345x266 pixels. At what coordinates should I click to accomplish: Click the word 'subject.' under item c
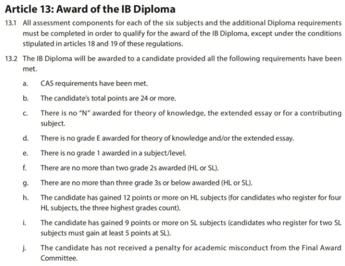(x=53, y=123)
